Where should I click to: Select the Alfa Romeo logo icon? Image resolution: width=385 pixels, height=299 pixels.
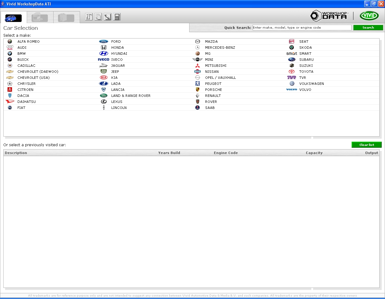(10, 42)
